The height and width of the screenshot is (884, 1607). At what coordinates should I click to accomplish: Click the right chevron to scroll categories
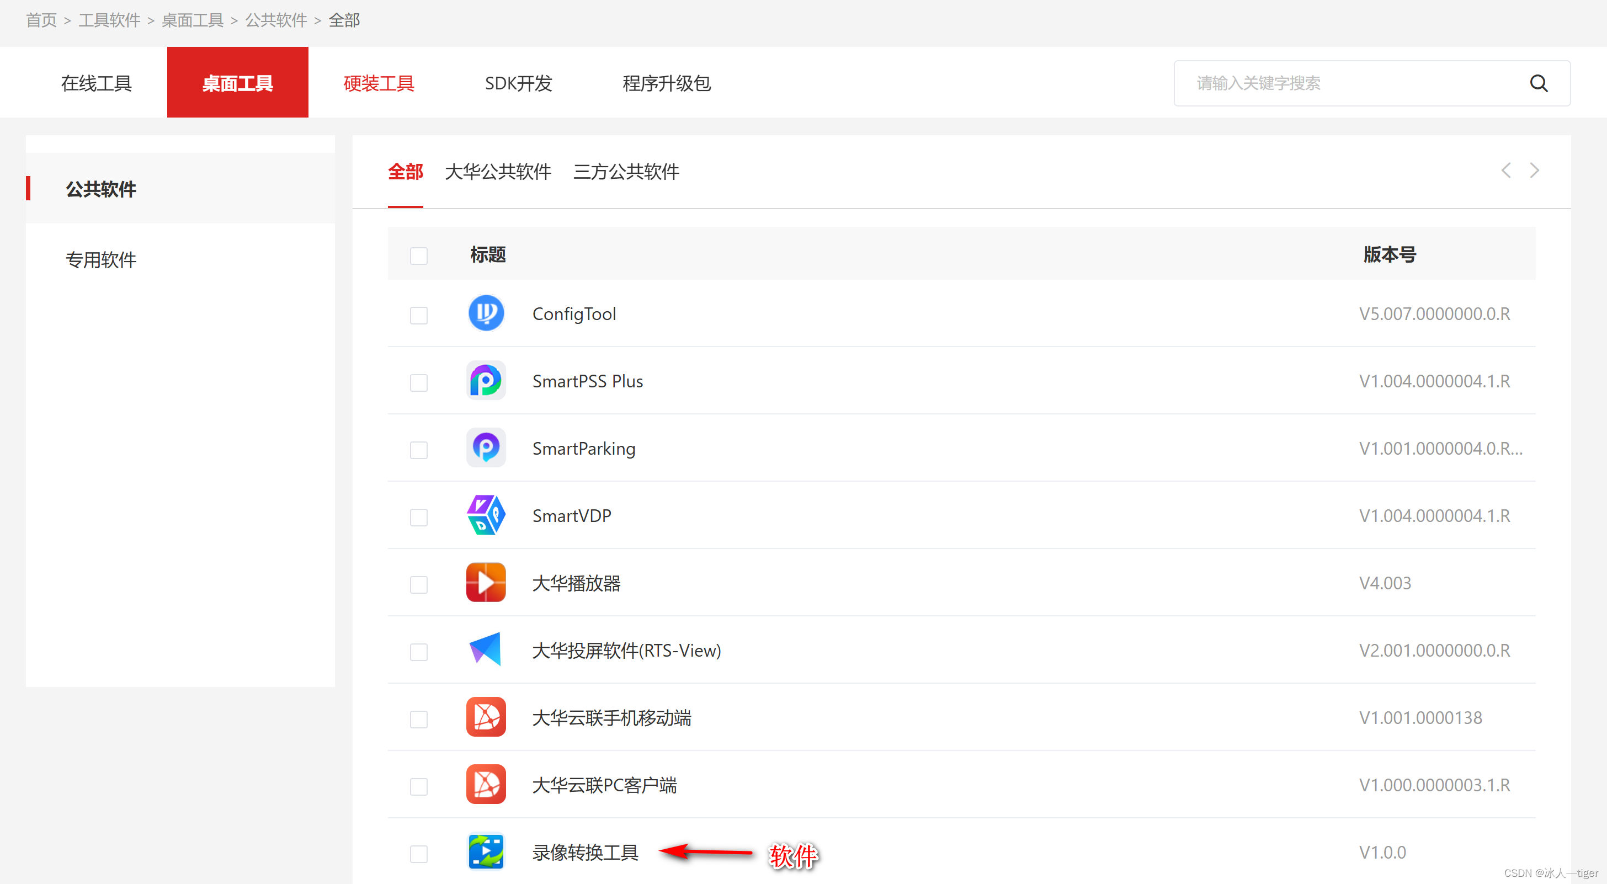point(1535,171)
